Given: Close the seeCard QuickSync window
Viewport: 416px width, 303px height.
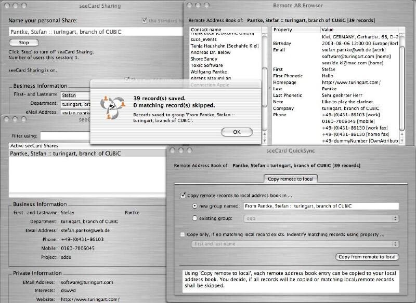Looking at the screenshot, I should click(x=173, y=150).
